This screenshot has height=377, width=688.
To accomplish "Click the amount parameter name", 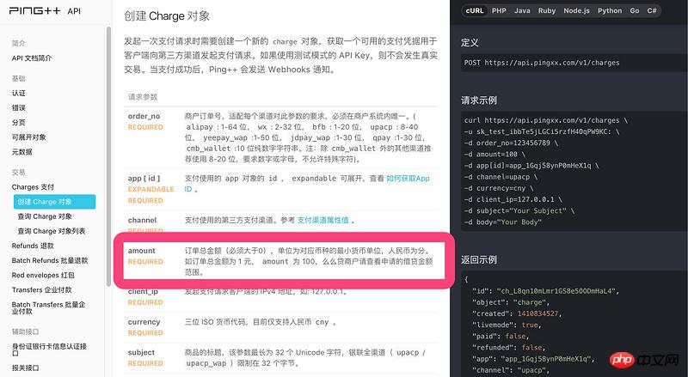I will (141, 251).
